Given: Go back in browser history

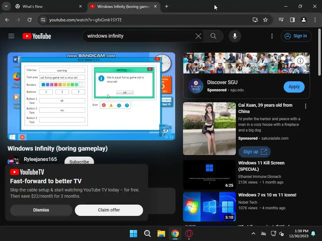Looking at the screenshot, I should pos(7,20).
